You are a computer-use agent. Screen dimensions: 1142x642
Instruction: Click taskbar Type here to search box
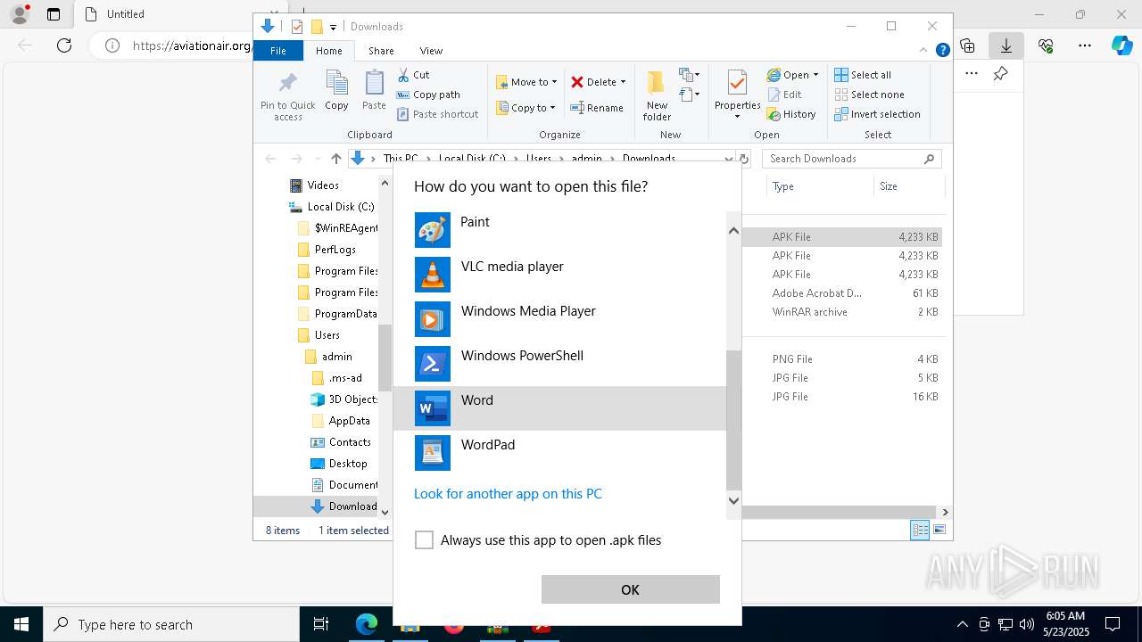click(171, 624)
